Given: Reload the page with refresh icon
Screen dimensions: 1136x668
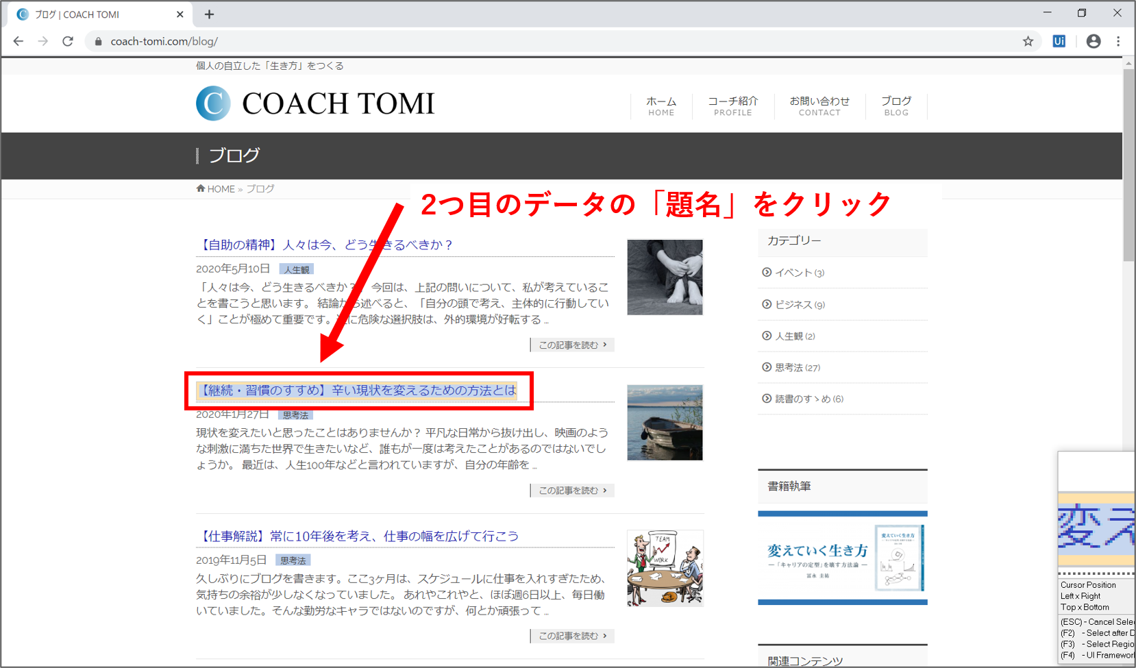Looking at the screenshot, I should pos(67,41).
